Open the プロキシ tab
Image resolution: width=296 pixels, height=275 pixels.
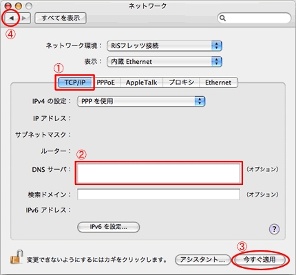[x=181, y=82]
